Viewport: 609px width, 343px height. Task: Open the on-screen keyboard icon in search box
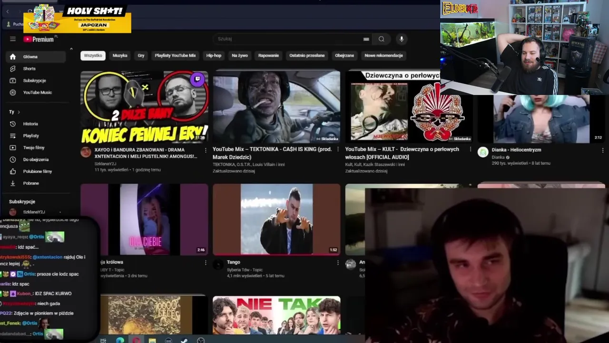pos(366,39)
